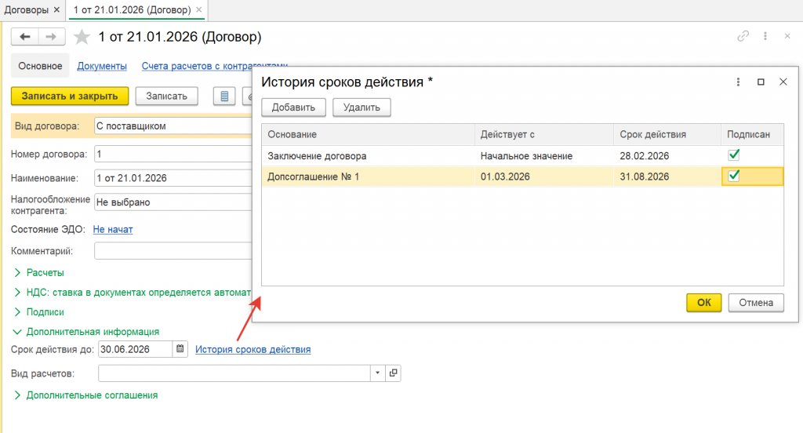Toggle Подписан checkbox for Допсоглашение № 1
Image resolution: width=803 pixels, height=433 pixels.
734,176
